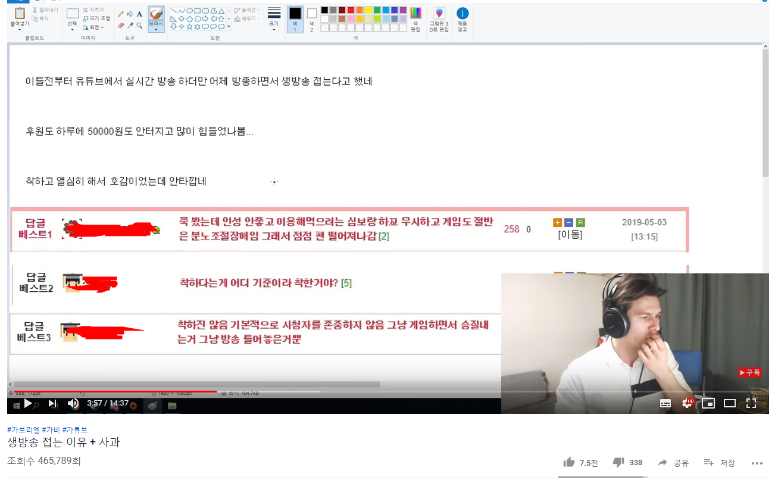Select the star shape in shapes gallery
This screenshot has height=483, width=778.
click(189, 26)
